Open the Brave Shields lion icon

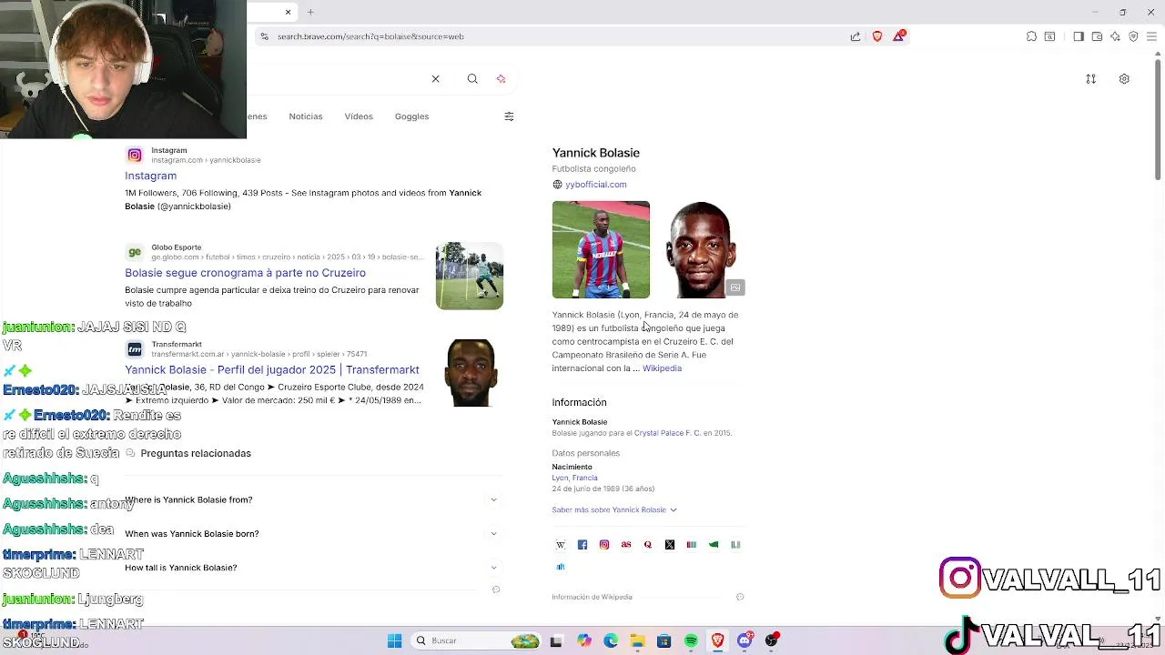(x=877, y=36)
